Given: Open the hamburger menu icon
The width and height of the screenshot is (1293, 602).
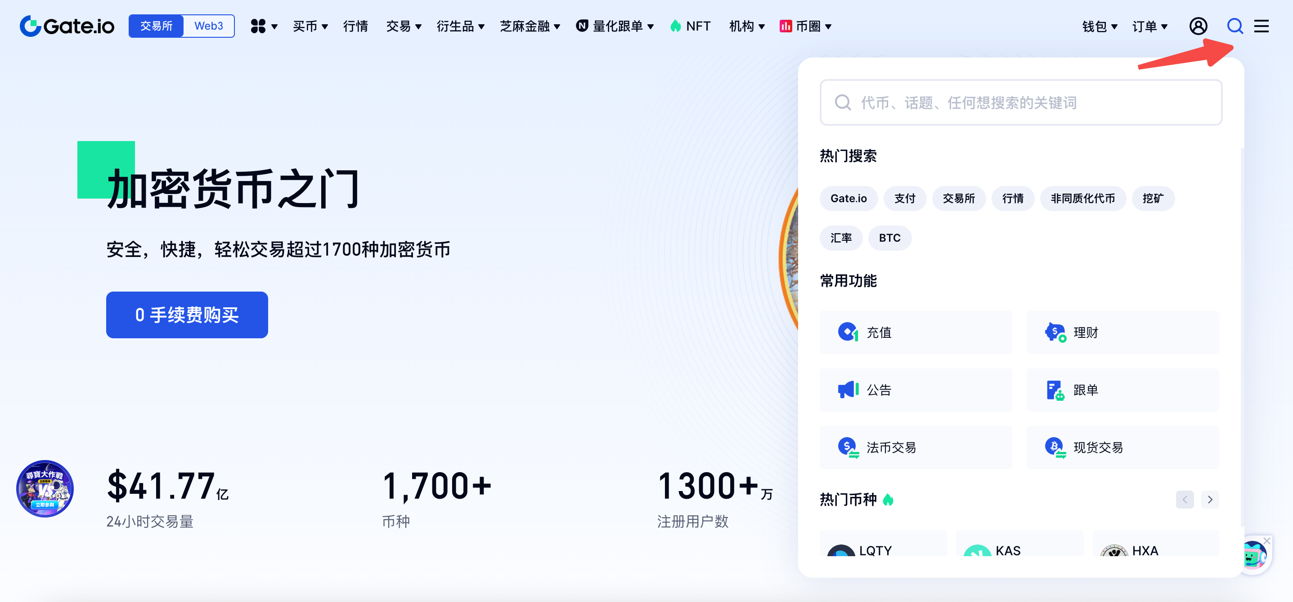Looking at the screenshot, I should click(1261, 26).
